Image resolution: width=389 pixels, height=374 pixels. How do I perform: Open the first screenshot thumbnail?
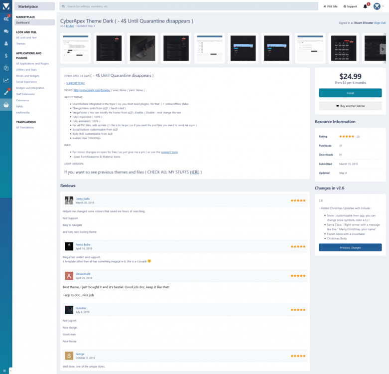[x=76, y=48]
